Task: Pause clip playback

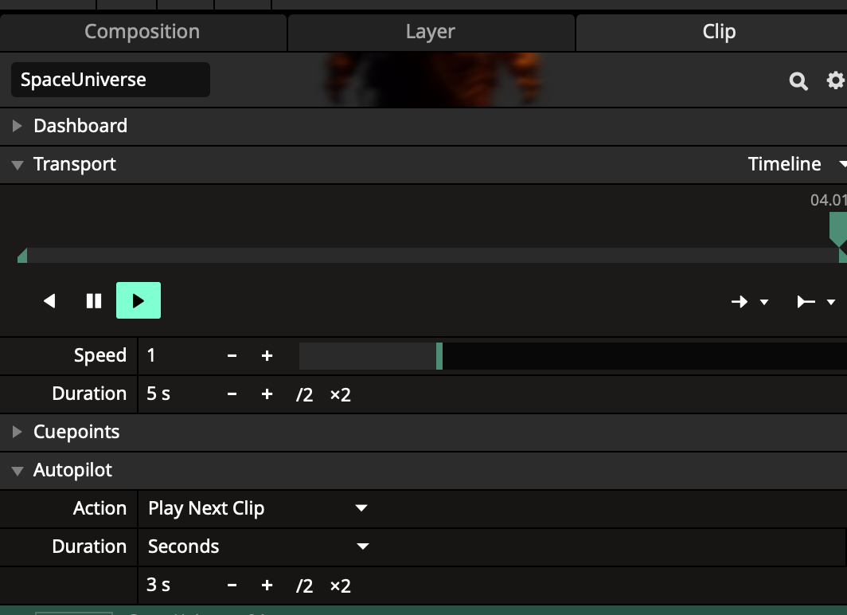Action: (x=94, y=301)
